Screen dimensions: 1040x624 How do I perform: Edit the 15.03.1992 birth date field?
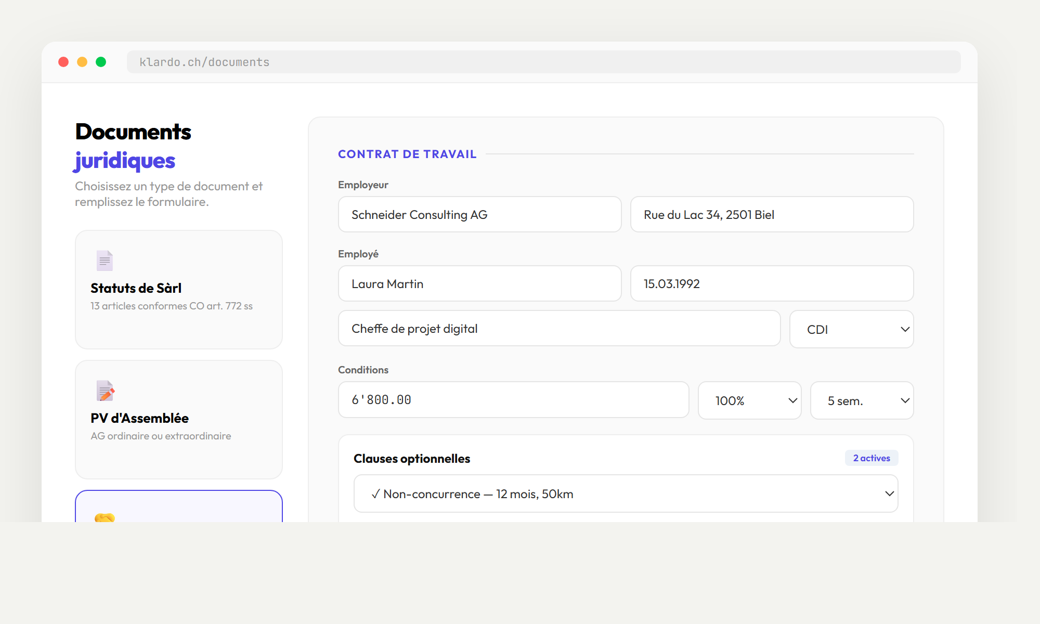(772, 283)
